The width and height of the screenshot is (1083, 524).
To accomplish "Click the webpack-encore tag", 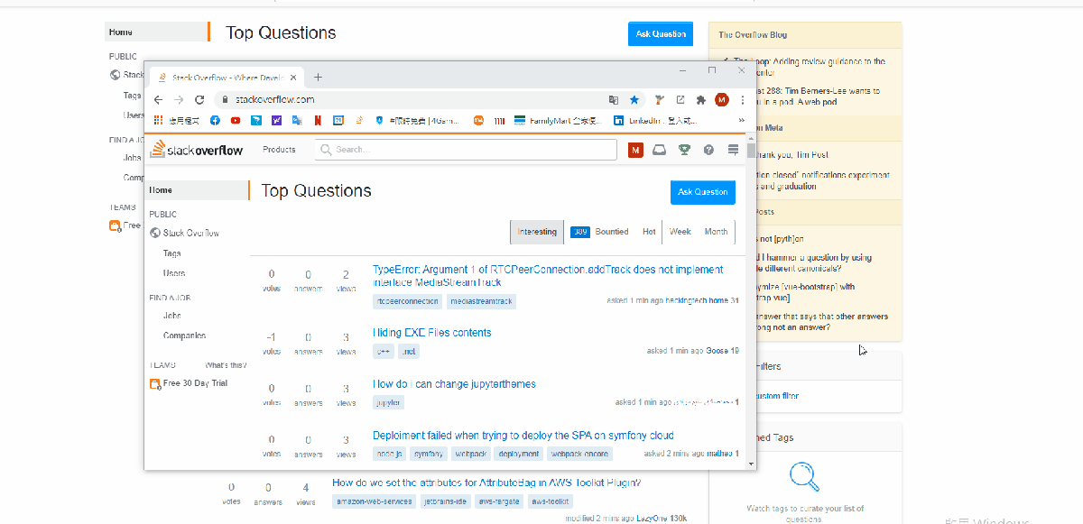I will [x=580, y=454].
